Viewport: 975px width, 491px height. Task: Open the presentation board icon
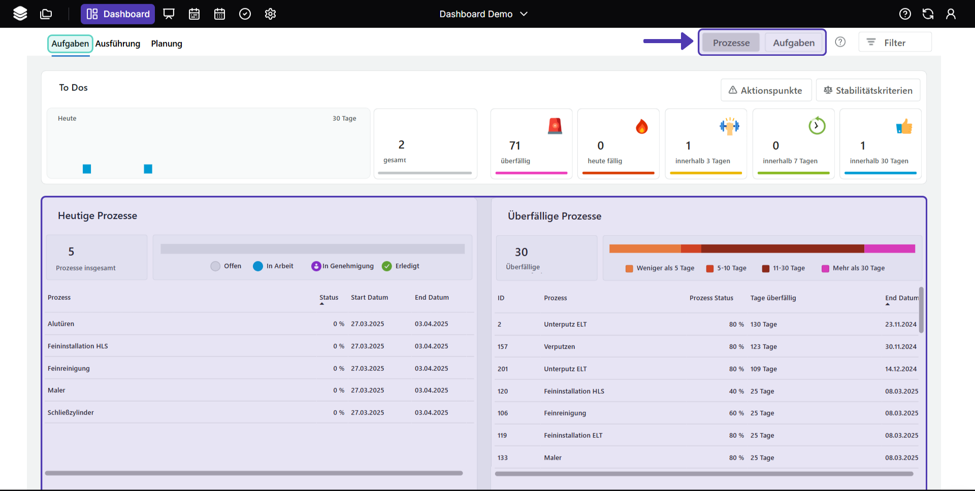tap(169, 14)
